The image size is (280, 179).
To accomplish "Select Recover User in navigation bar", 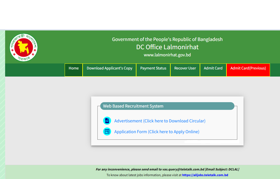I will pyautogui.click(x=185, y=68).
